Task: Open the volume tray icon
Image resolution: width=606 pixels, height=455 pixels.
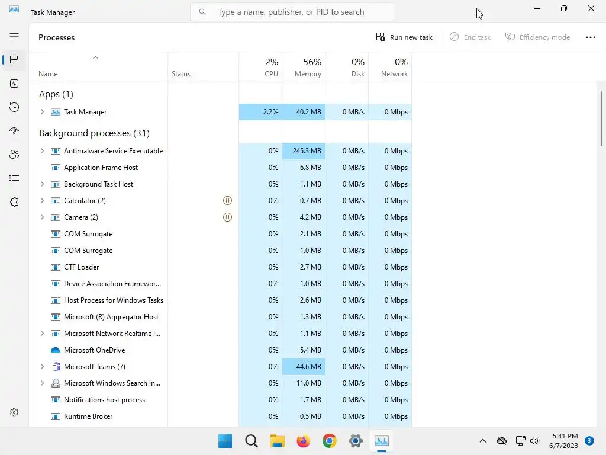Action: 534,441
